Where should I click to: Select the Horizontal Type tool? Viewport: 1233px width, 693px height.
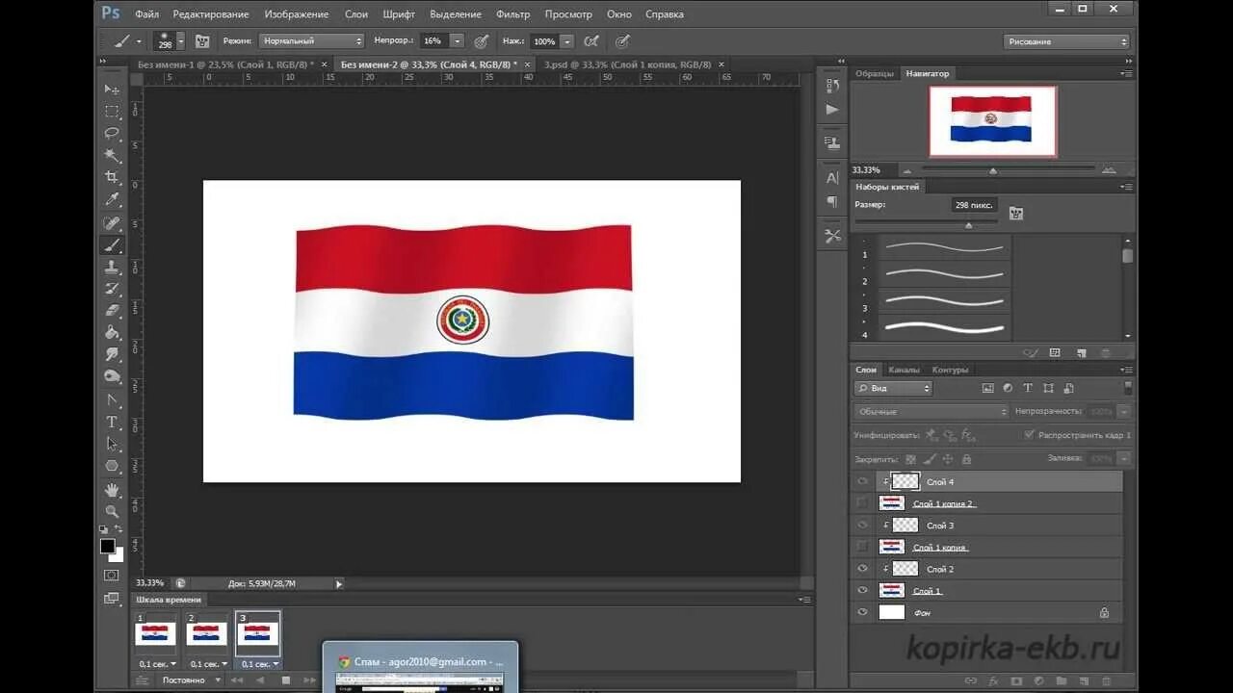coord(112,423)
